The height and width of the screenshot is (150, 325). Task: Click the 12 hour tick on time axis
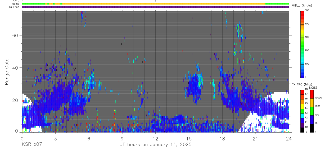156,139
